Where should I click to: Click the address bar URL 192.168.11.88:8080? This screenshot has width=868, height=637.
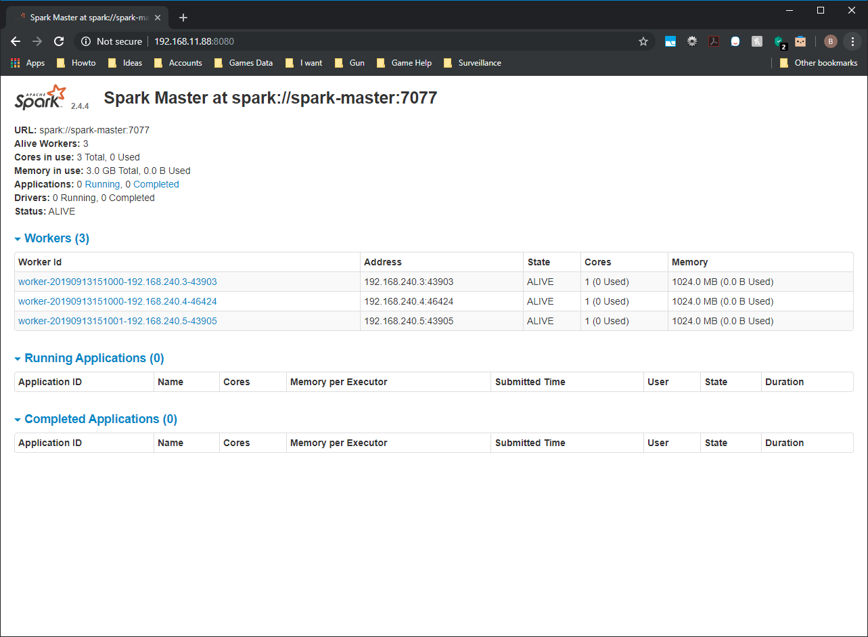pyautogui.click(x=194, y=41)
